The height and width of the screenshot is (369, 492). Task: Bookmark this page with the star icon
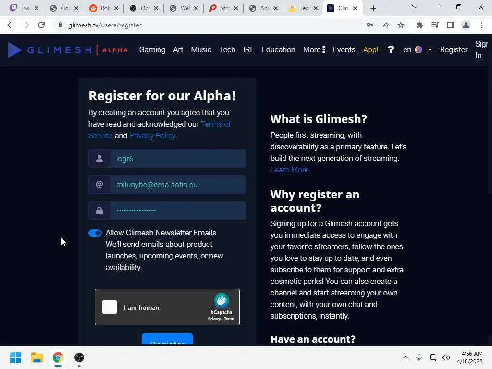click(x=401, y=25)
